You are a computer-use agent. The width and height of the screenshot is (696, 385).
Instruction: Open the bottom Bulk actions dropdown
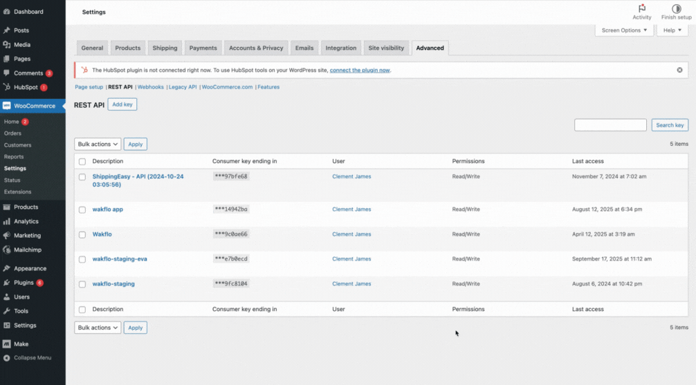point(98,328)
